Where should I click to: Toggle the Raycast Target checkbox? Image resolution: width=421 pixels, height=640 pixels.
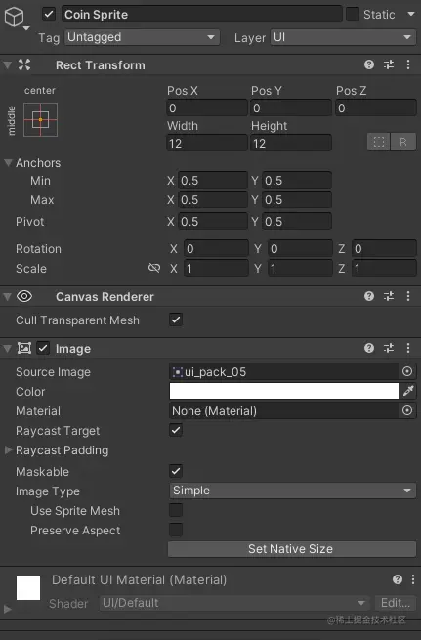tap(176, 430)
